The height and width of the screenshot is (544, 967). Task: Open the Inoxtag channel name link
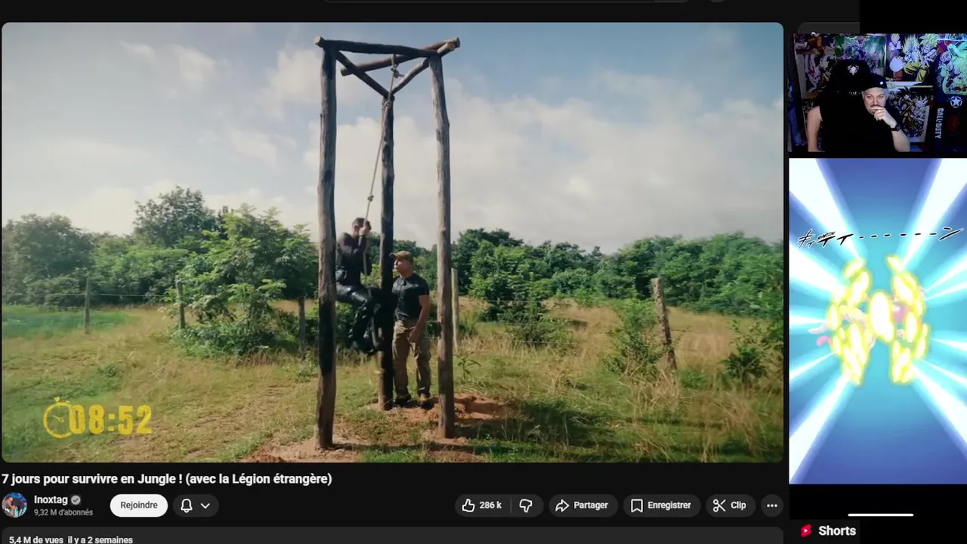pos(50,499)
